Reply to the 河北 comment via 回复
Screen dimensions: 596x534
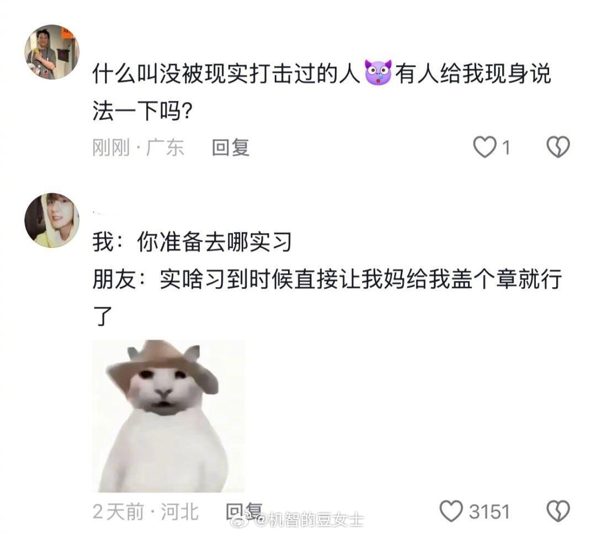[x=244, y=511]
